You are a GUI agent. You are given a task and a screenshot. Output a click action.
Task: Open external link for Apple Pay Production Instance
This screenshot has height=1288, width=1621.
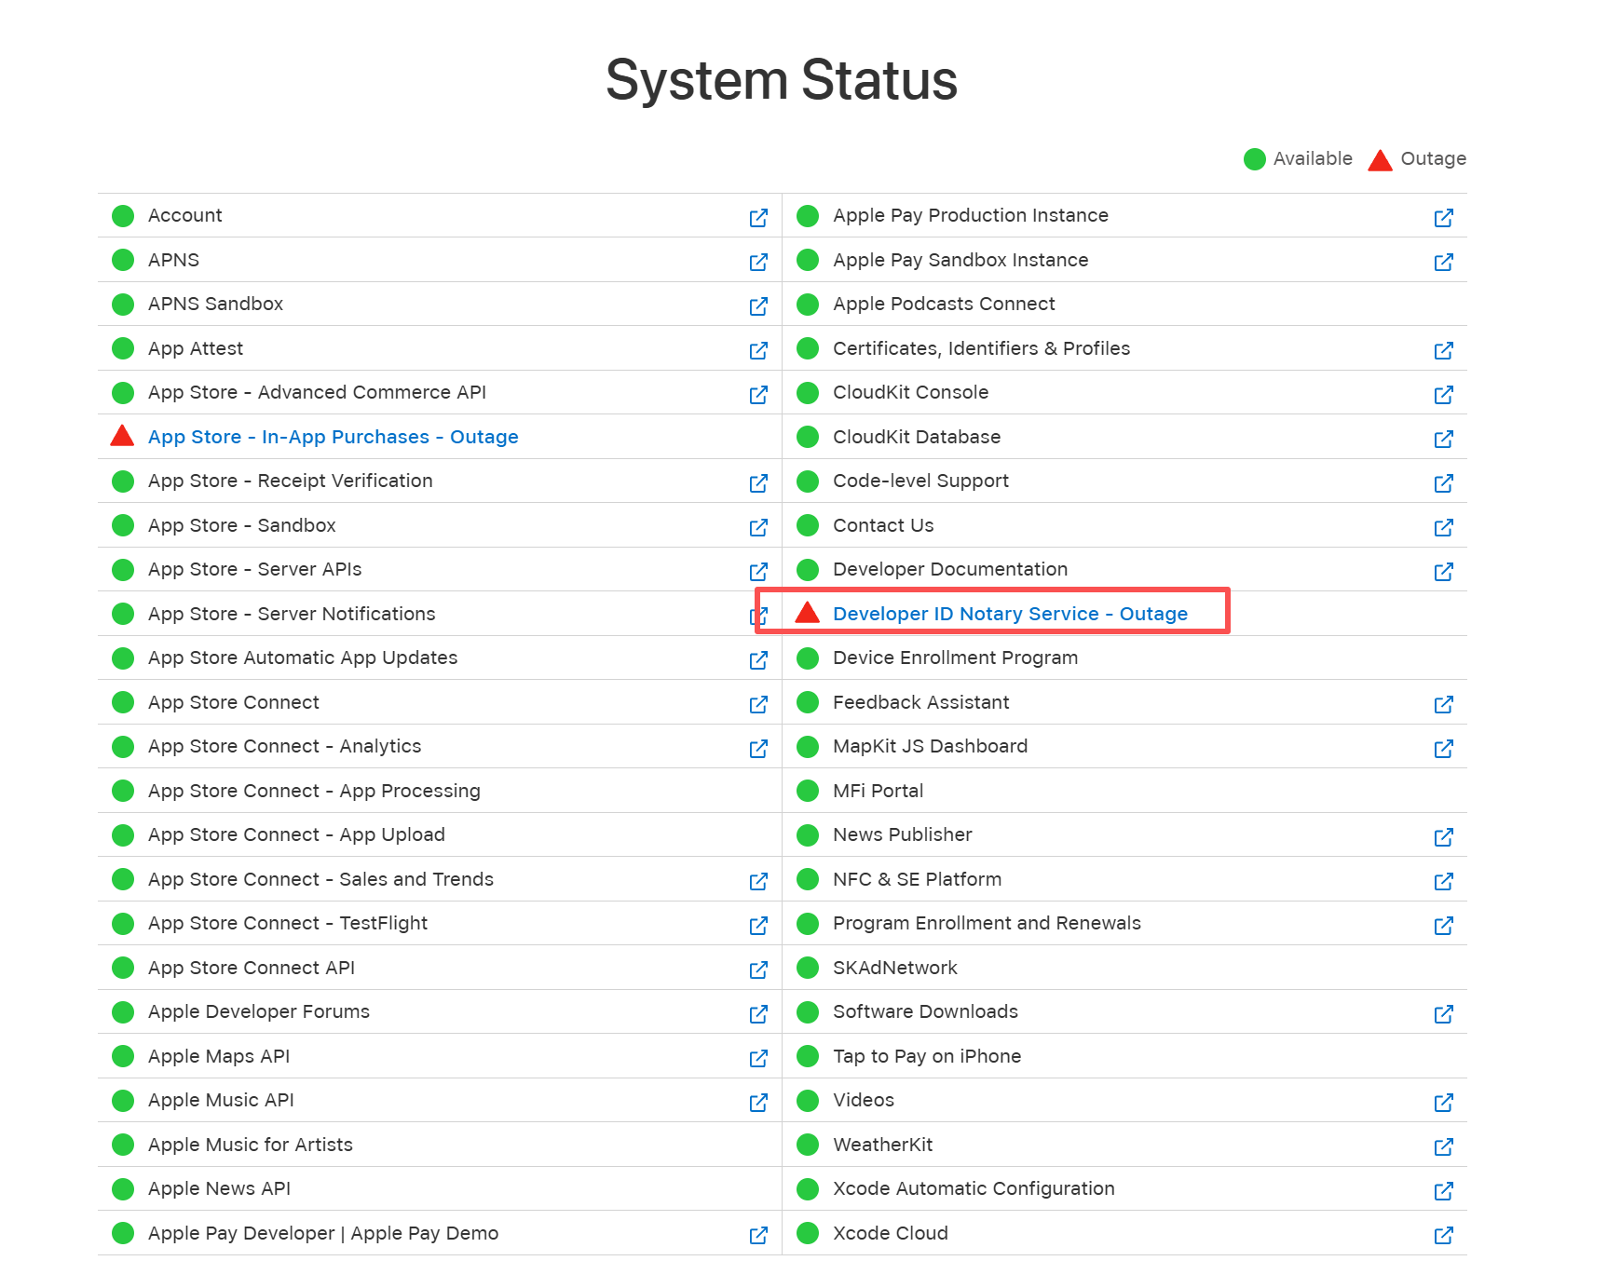pyautogui.click(x=1443, y=217)
